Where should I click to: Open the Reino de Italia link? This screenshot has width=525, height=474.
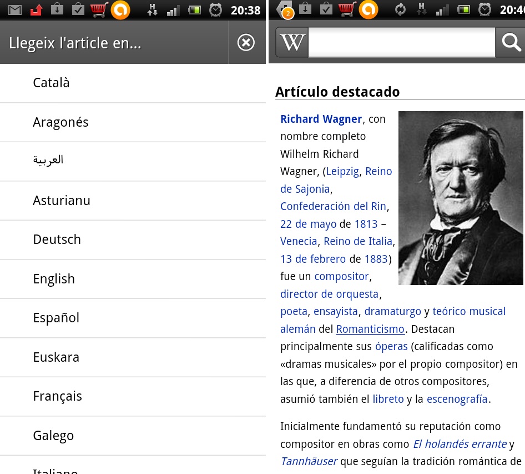pyautogui.click(x=358, y=241)
